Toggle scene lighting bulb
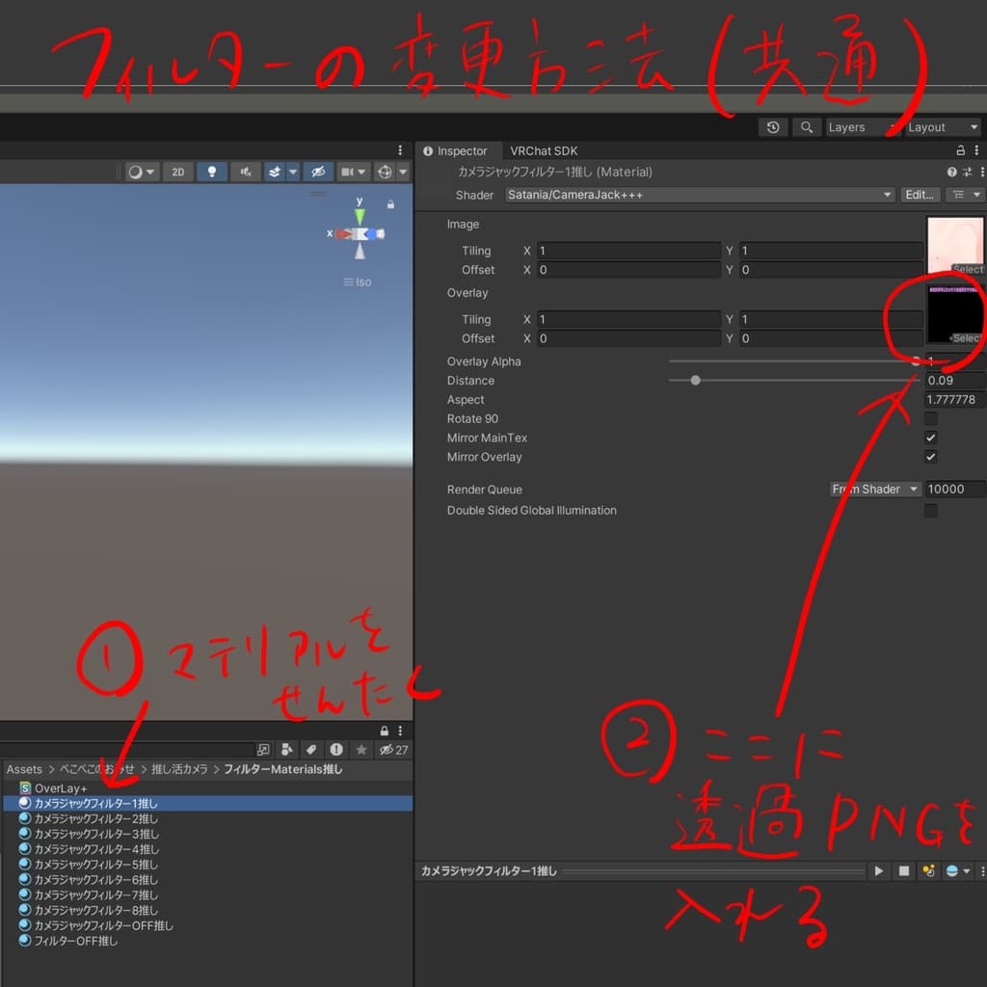The image size is (987, 987). tap(212, 172)
